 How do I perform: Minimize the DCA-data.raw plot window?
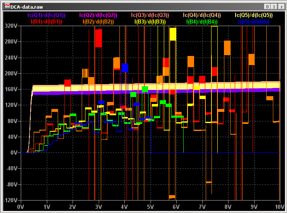tap(267, 7)
